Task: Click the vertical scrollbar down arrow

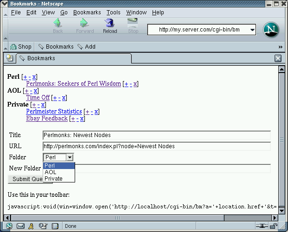Action: (282, 211)
